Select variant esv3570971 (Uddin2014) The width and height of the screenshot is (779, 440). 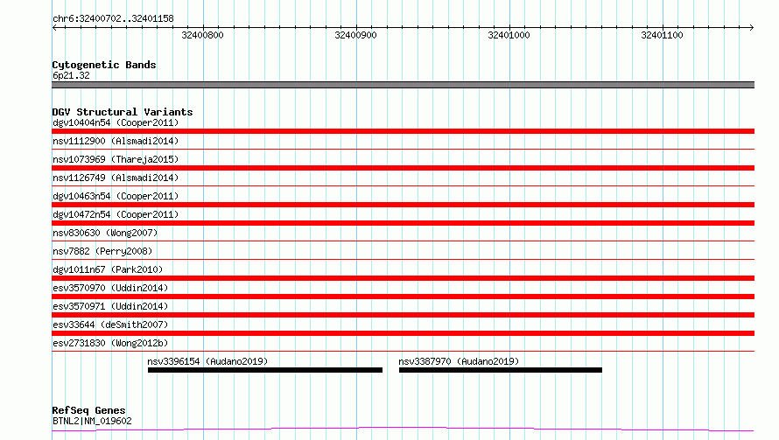coord(110,306)
